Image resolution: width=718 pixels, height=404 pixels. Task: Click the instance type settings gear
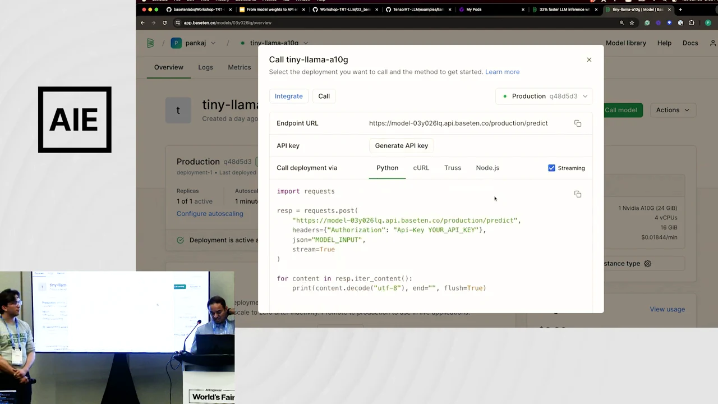tap(647, 264)
